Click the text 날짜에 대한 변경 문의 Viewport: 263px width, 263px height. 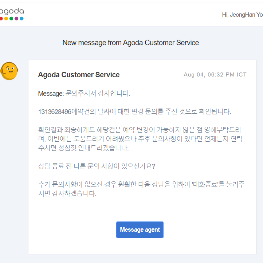tap(128, 112)
